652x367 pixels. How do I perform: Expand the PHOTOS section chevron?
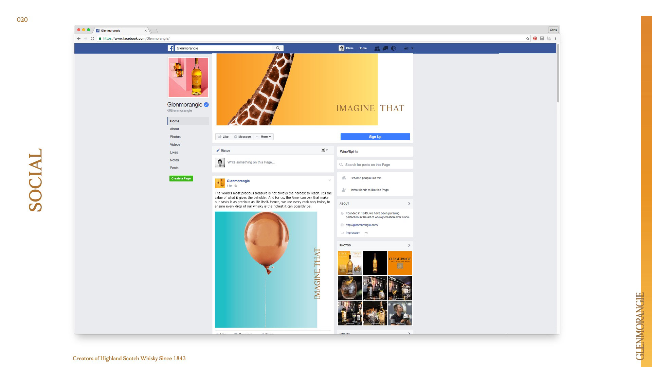click(409, 245)
